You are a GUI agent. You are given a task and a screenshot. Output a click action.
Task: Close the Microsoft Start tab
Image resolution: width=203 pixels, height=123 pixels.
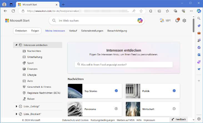[57, 5]
